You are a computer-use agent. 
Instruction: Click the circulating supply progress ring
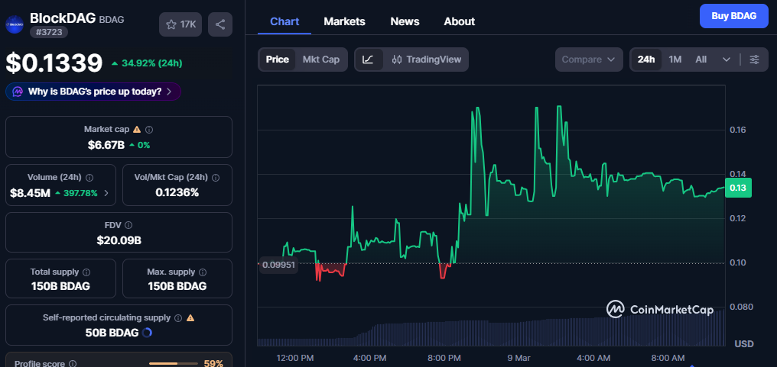(147, 333)
